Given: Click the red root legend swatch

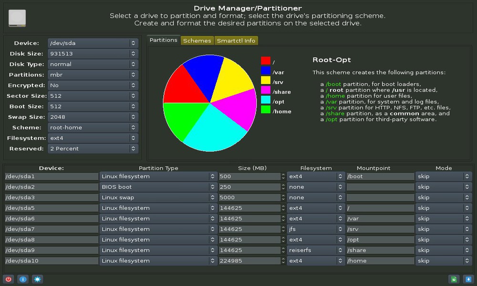Looking at the screenshot, I should pyautogui.click(x=266, y=61).
